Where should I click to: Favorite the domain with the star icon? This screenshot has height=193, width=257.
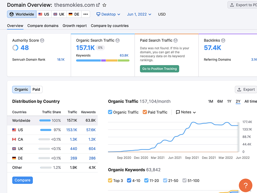[104, 5]
